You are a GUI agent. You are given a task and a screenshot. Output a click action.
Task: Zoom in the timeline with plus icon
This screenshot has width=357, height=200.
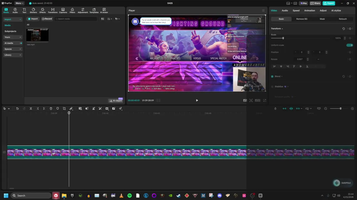[x=352, y=109]
